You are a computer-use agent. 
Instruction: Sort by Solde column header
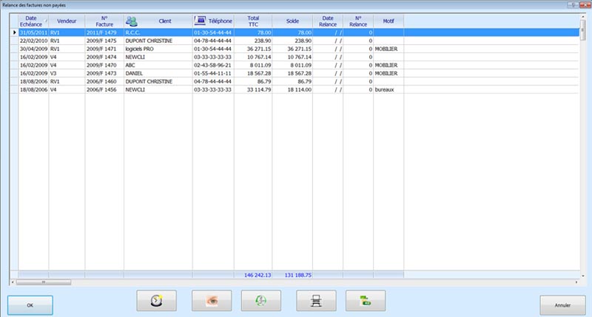coord(292,21)
